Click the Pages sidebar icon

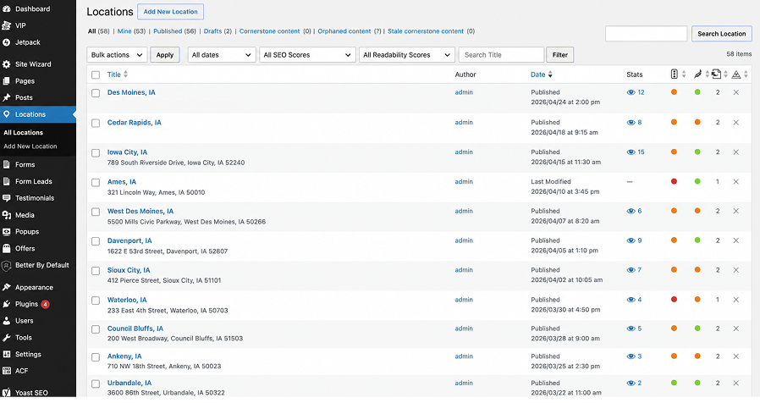6,81
